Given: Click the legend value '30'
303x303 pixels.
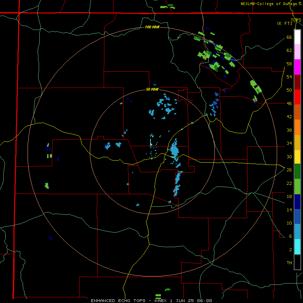Looking at the screenshot, I should [289, 157].
